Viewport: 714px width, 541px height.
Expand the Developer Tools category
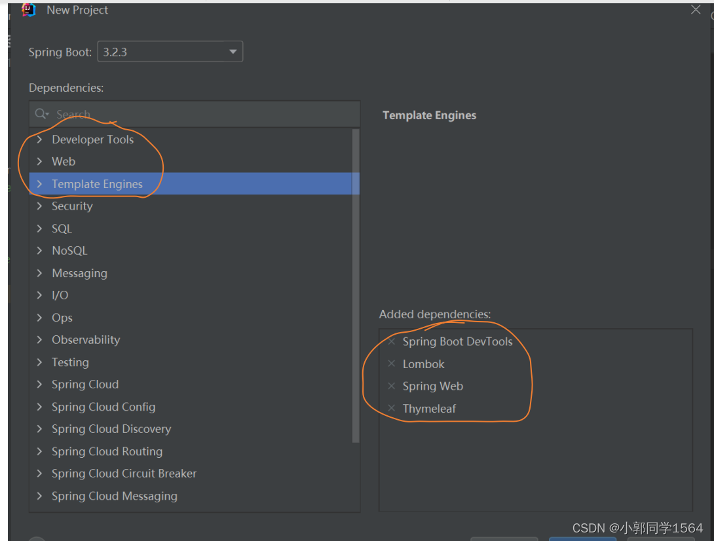39,140
